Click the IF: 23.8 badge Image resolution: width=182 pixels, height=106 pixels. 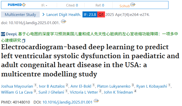[90, 15]
